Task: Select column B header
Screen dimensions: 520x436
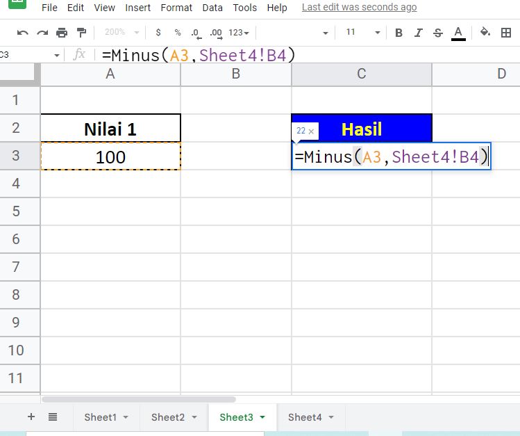Action: click(236, 74)
